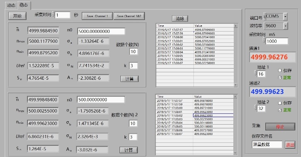This screenshot has width=301, height=157.
Task: Click scroll-down arrow of upper data table
Action: [236, 85]
